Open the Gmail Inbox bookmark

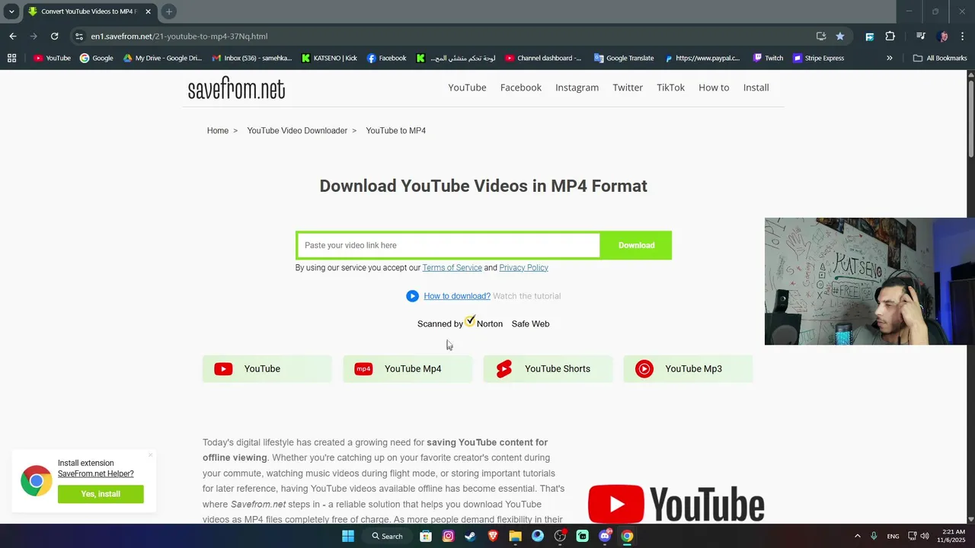tap(252, 58)
